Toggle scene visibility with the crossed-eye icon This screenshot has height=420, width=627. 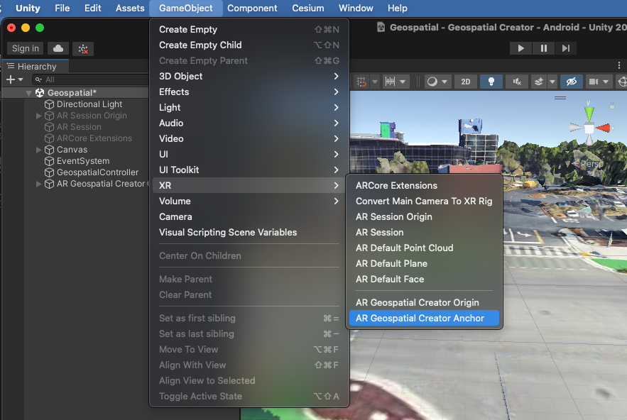point(571,82)
